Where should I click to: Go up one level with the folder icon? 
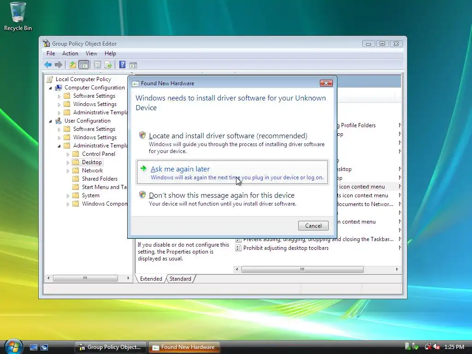[x=72, y=65]
